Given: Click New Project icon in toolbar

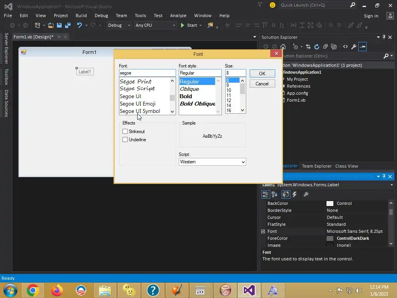Looking at the screenshot, I should tap(38, 25).
